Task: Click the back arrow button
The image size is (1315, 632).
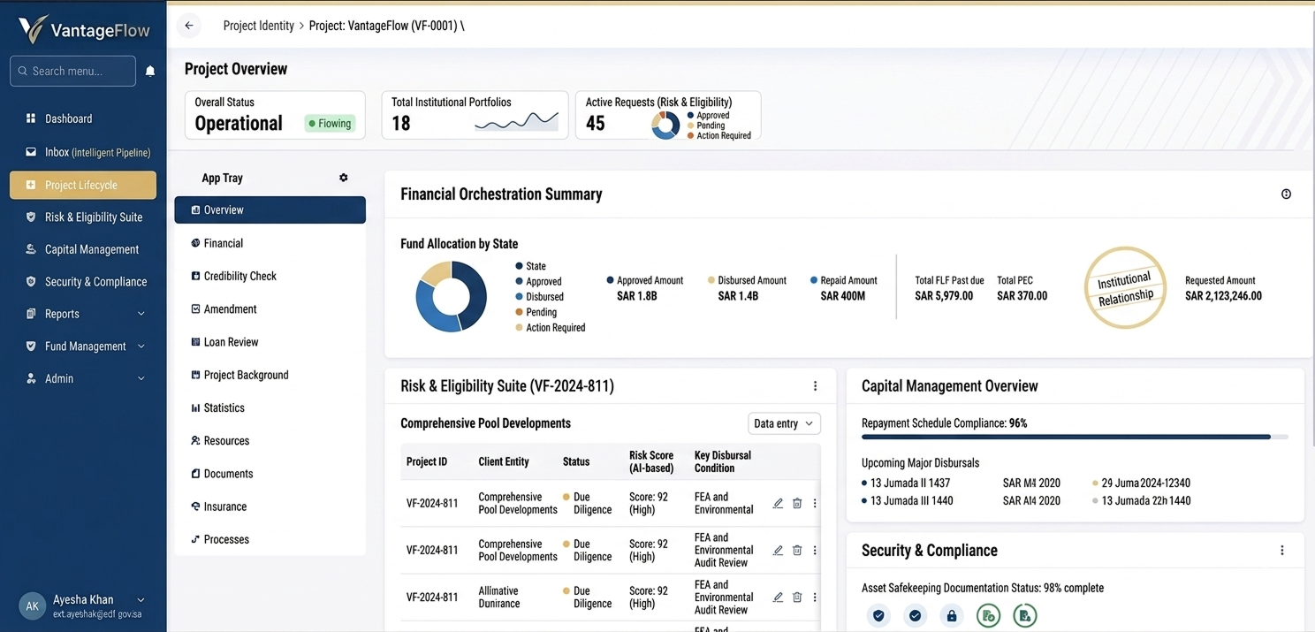Action: click(x=189, y=26)
